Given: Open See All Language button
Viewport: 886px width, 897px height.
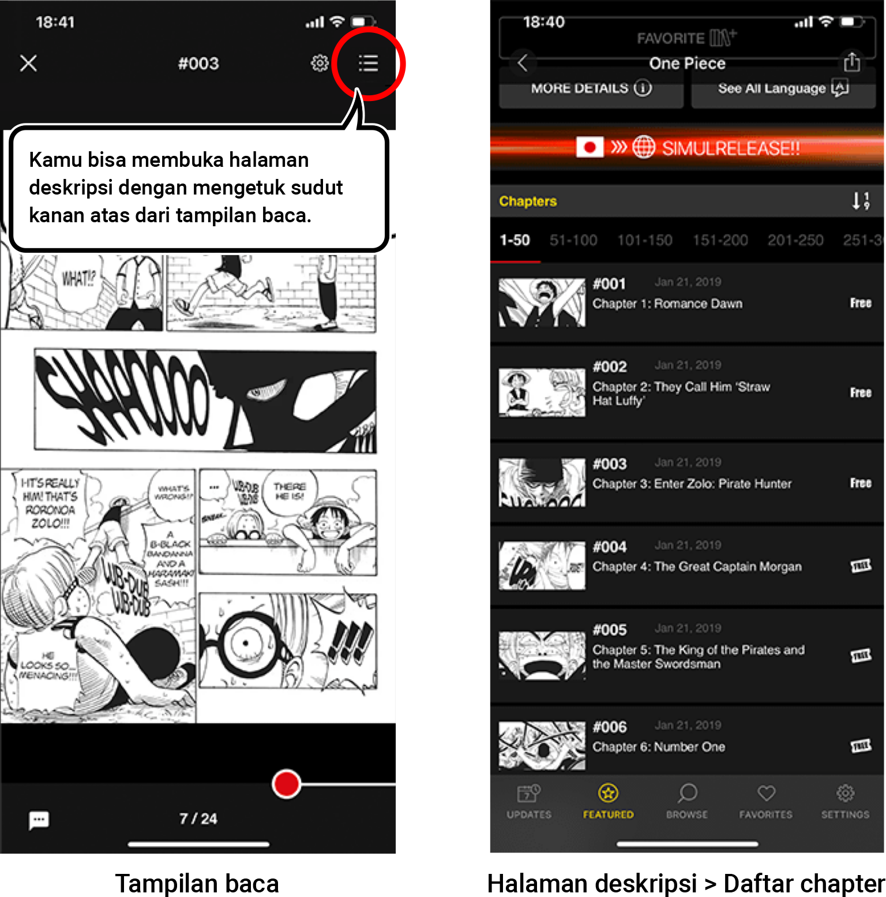Looking at the screenshot, I should pos(783,88).
